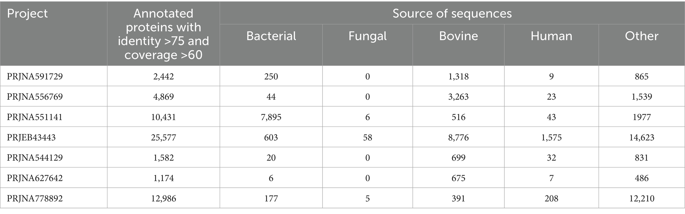Viewport: 685px width, 214px height.
Task: Click the Bacterial column header
Action: 271,36
